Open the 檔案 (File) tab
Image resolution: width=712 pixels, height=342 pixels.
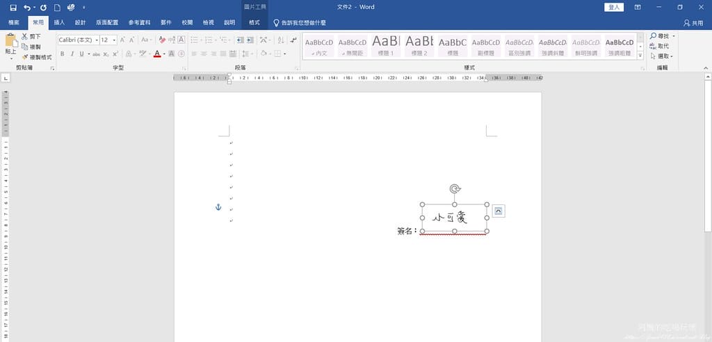(14, 23)
